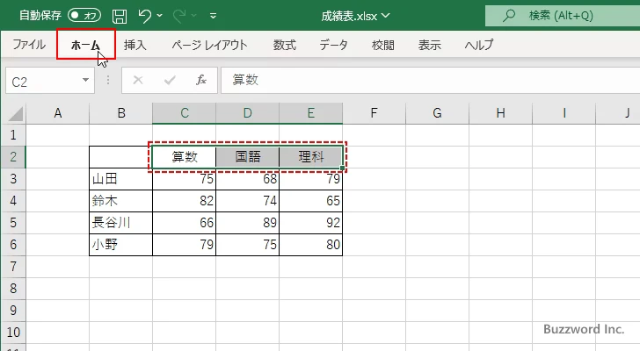Viewport: 640px width, 351px height.
Task: Select row 5 header
Action: click(x=13, y=223)
